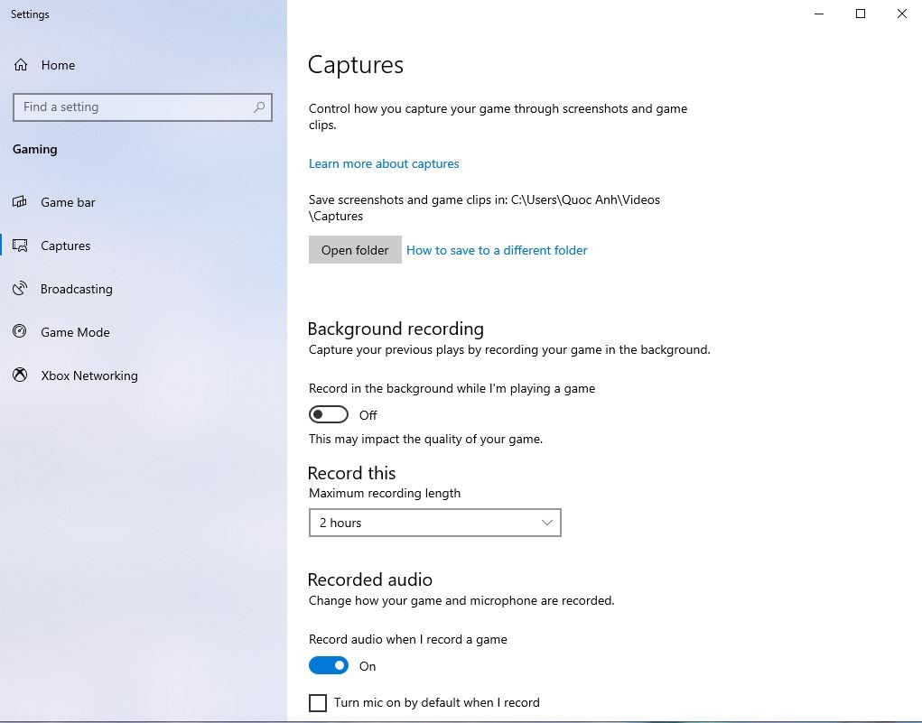Click the Recorded audio heading
922x723 pixels.
369,579
